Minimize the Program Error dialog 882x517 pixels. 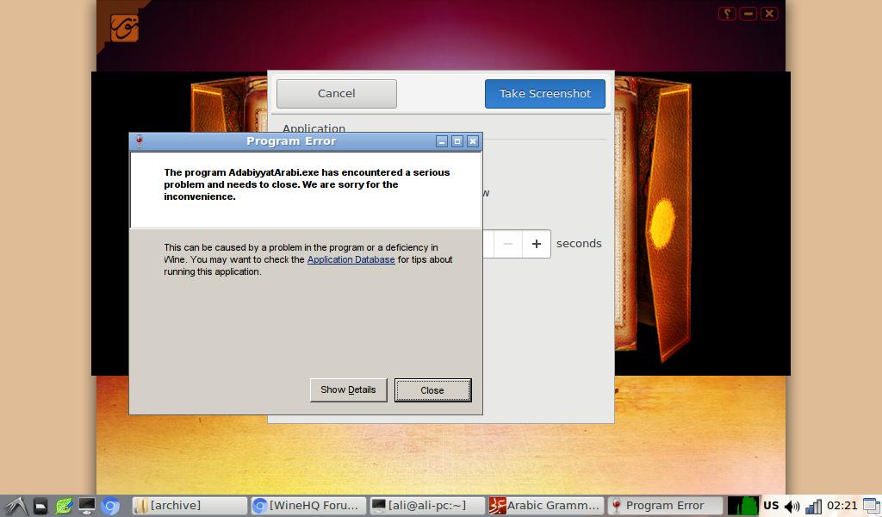pyautogui.click(x=442, y=141)
